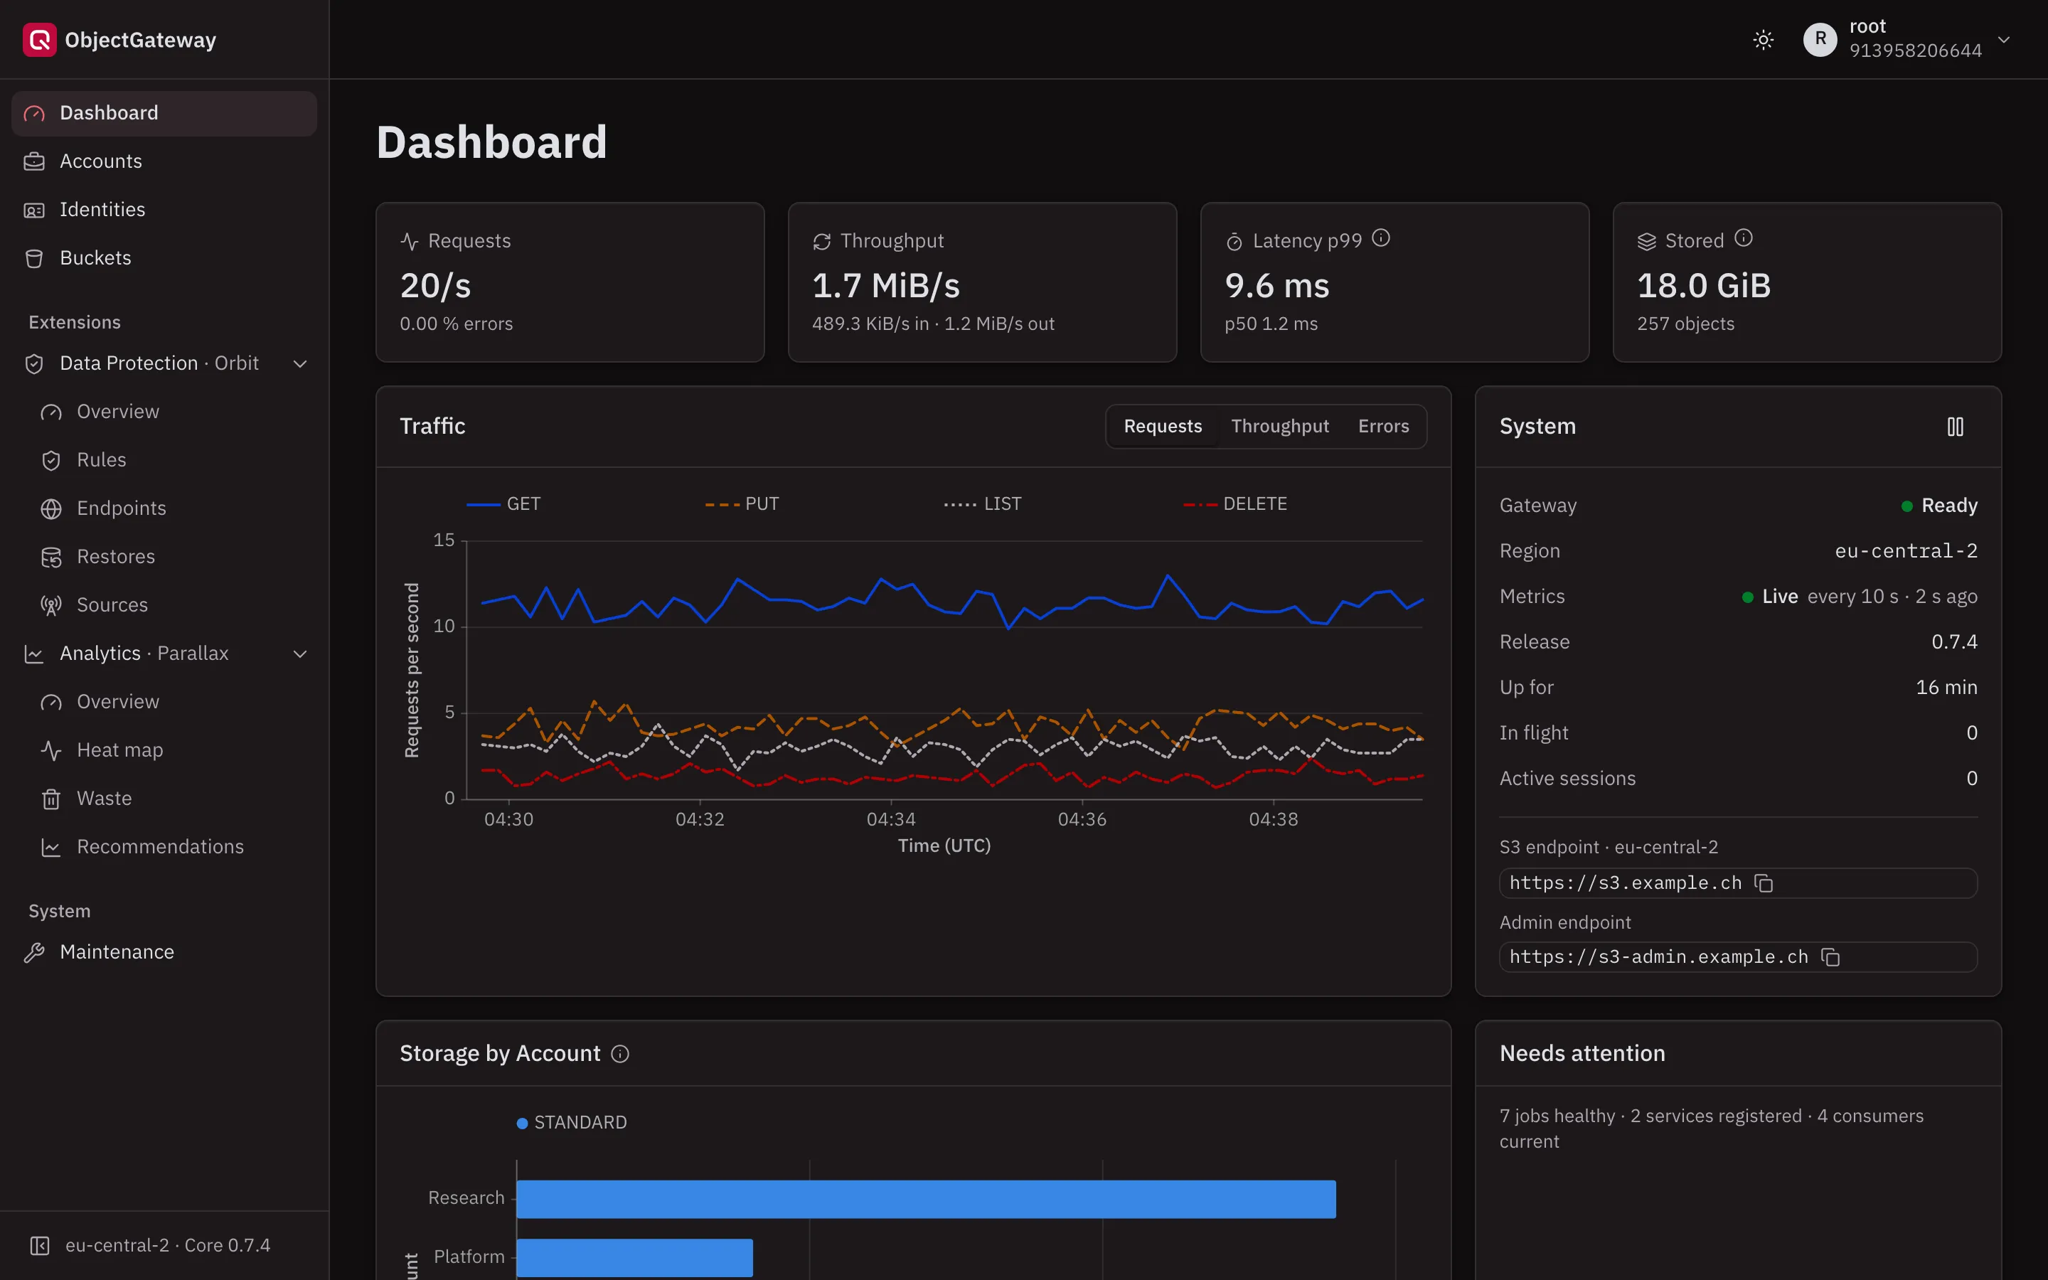Pause live metrics in System panel
This screenshot has height=1280, width=2048.
click(x=1955, y=427)
